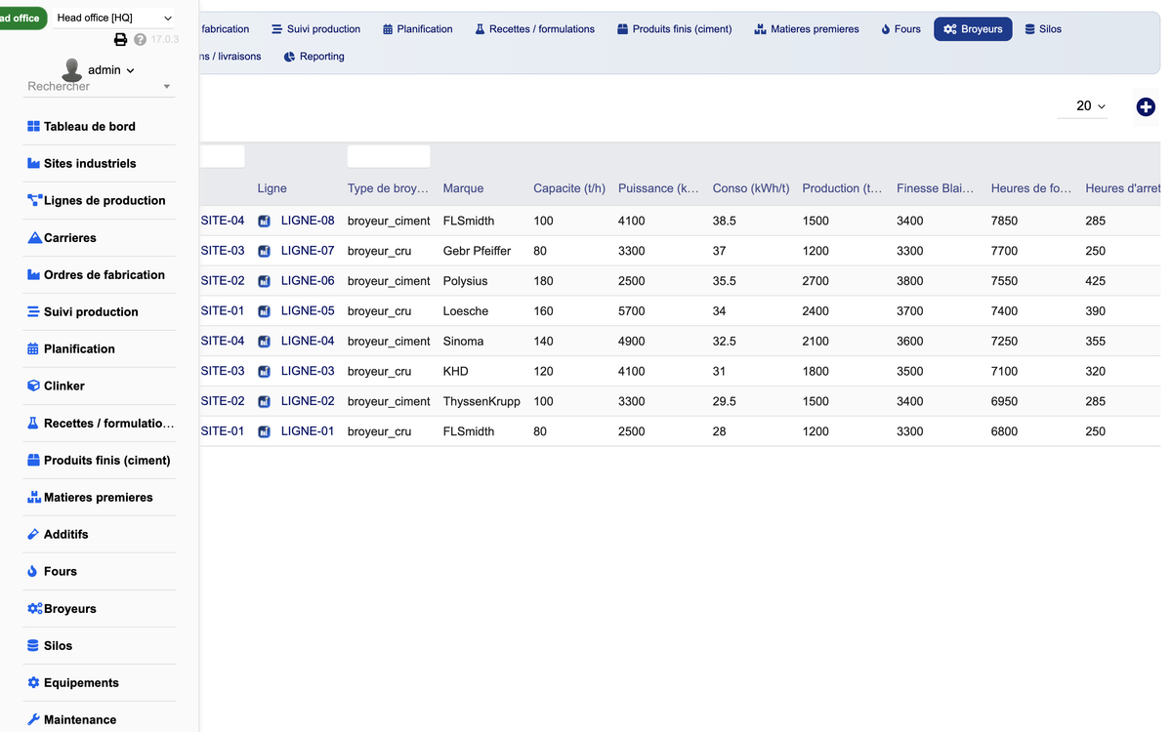The image size is (1172, 732).
Task: Sort by the Ligne column header
Action: point(272,188)
